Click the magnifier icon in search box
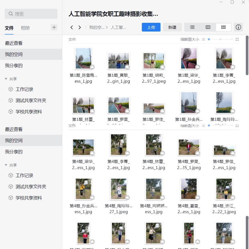 (x=11, y=14)
